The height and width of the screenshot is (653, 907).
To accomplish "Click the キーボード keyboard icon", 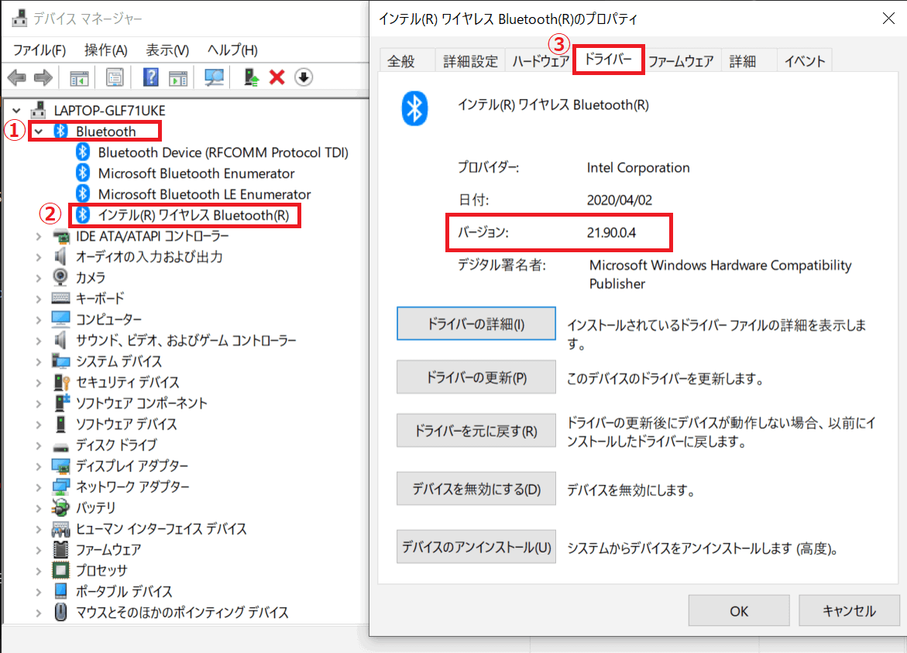I will (x=60, y=298).
